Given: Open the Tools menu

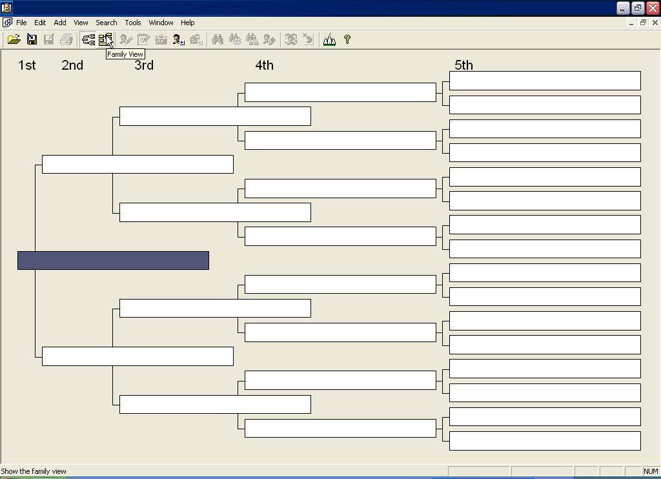Looking at the screenshot, I should (x=132, y=22).
